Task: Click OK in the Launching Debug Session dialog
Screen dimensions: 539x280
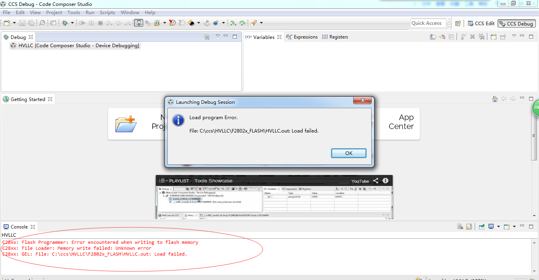Action: (349, 153)
